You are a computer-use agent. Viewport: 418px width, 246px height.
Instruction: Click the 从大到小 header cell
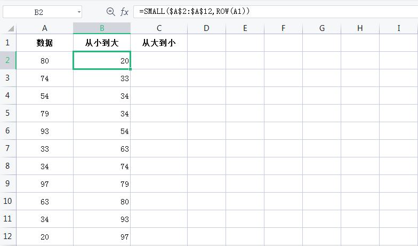[159, 43]
